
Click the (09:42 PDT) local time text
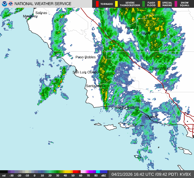167,174
